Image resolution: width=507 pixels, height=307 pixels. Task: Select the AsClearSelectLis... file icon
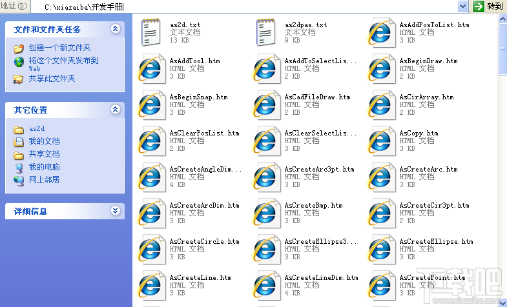tap(266, 141)
